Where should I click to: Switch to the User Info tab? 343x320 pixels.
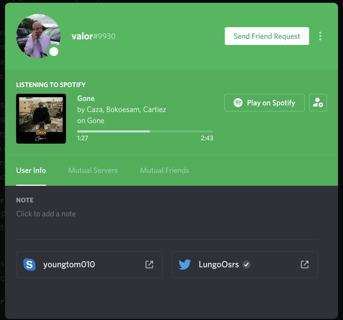click(x=31, y=170)
